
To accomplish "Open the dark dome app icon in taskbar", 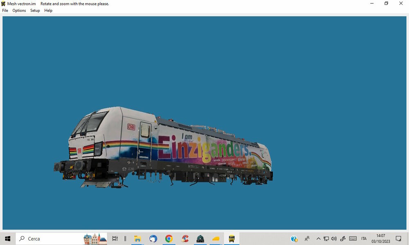I will 200,238.
